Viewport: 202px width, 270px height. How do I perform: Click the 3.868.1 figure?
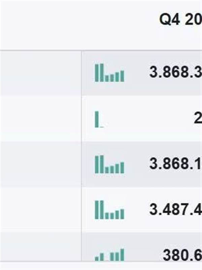point(175,164)
